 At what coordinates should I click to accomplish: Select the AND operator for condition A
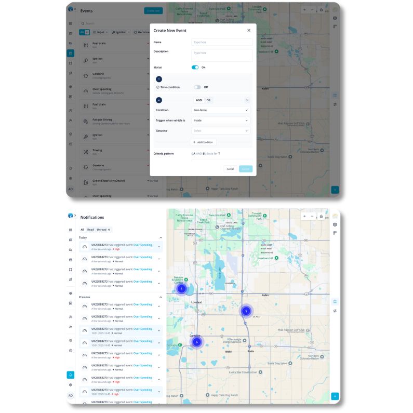199,100
